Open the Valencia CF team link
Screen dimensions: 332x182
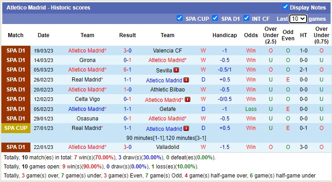167,51
